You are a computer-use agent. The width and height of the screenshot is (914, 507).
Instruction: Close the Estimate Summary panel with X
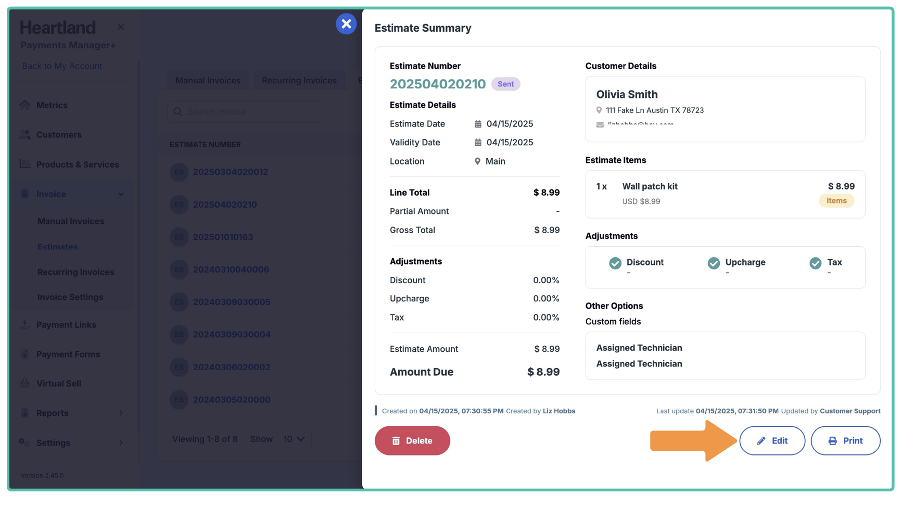pyautogui.click(x=346, y=24)
